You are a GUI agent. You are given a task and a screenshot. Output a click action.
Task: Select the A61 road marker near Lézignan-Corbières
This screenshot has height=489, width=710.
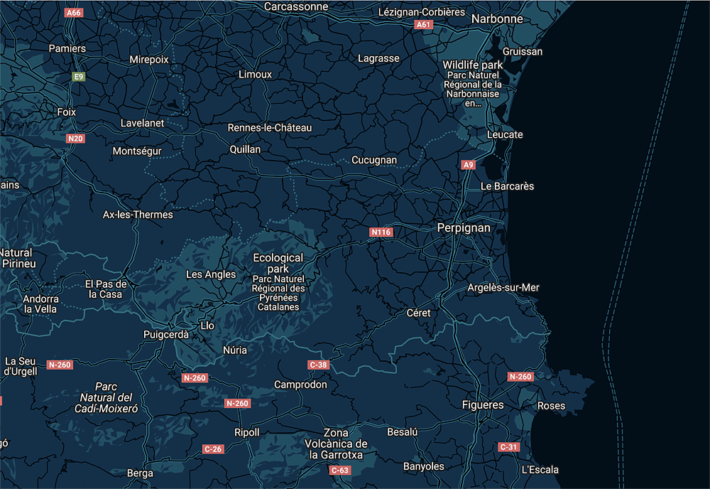423,24
